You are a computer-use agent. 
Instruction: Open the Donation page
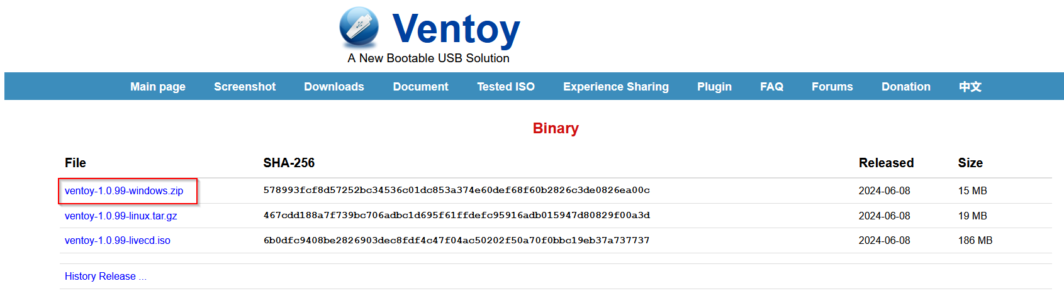click(x=905, y=87)
